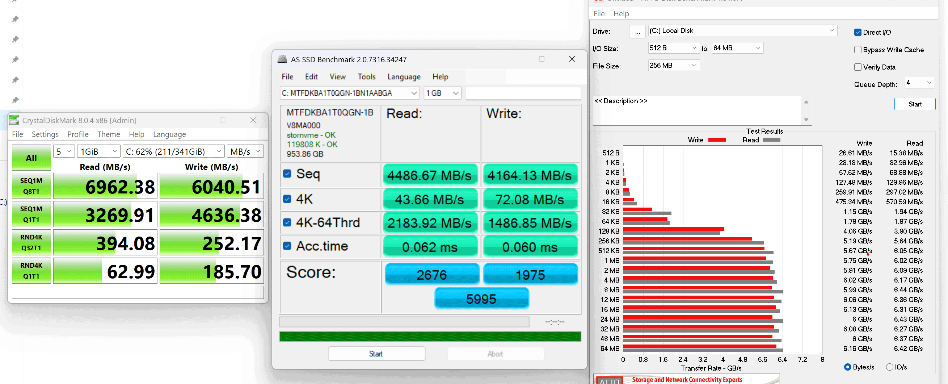Click the total score 5995
This screenshot has height=384, width=948.
(x=481, y=299)
